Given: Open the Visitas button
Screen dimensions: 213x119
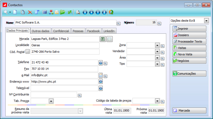Looking at the screenshot, I should [x=190, y=48].
